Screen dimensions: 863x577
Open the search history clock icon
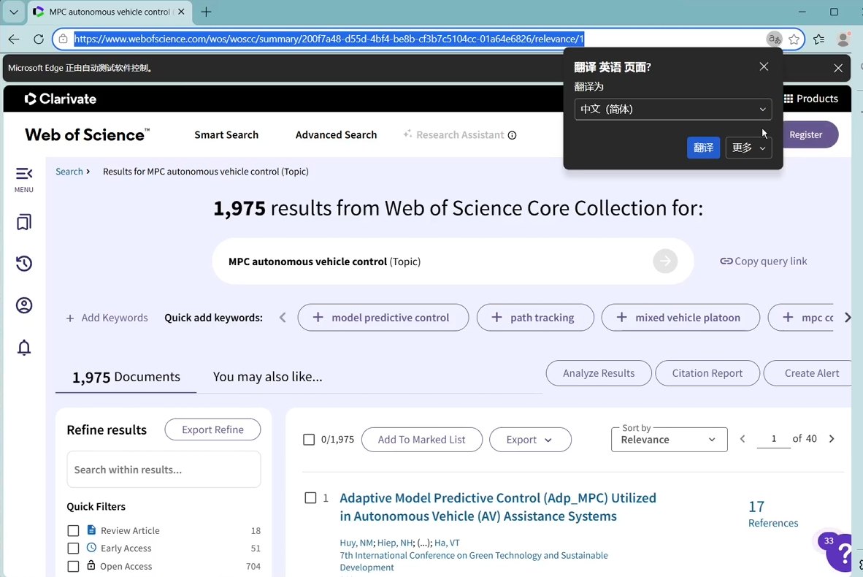pos(23,264)
